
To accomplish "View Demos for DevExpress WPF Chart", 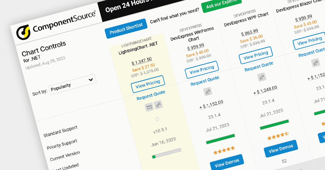I will click(x=281, y=148).
